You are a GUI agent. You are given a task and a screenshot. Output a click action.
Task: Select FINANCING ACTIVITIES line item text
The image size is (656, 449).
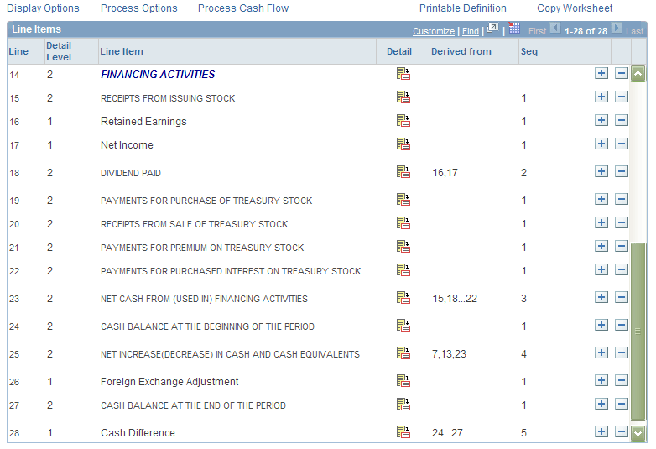158,74
